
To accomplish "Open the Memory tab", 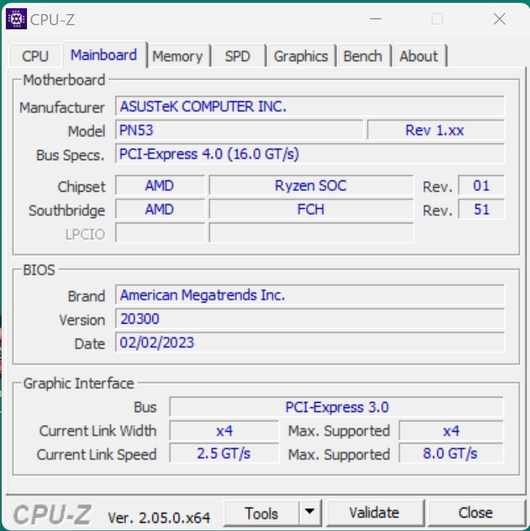I will [177, 57].
